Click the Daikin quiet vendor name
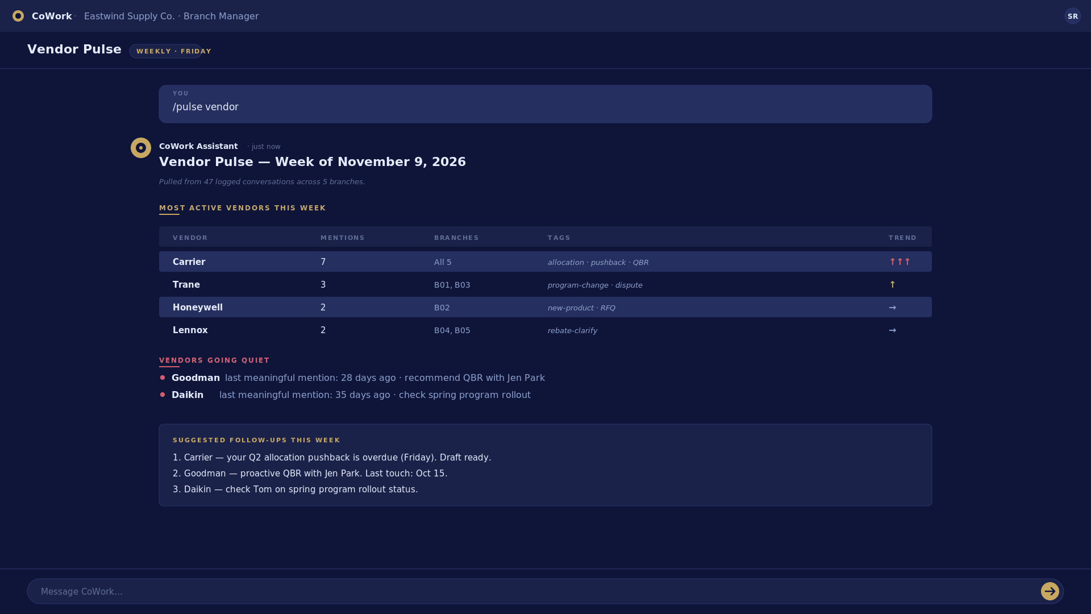This screenshot has height=614, width=1091. click(188, 395)
